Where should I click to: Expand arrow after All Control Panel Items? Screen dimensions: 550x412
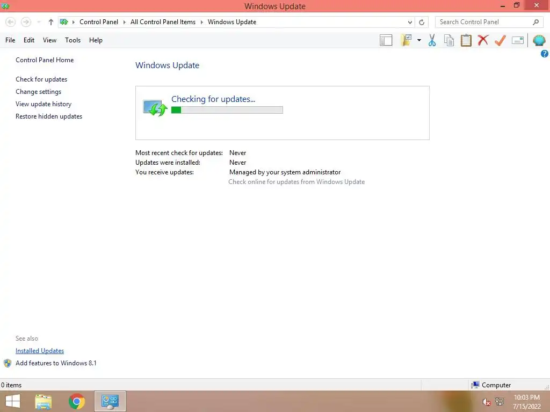pyautogui.click(x=202, y=22)
